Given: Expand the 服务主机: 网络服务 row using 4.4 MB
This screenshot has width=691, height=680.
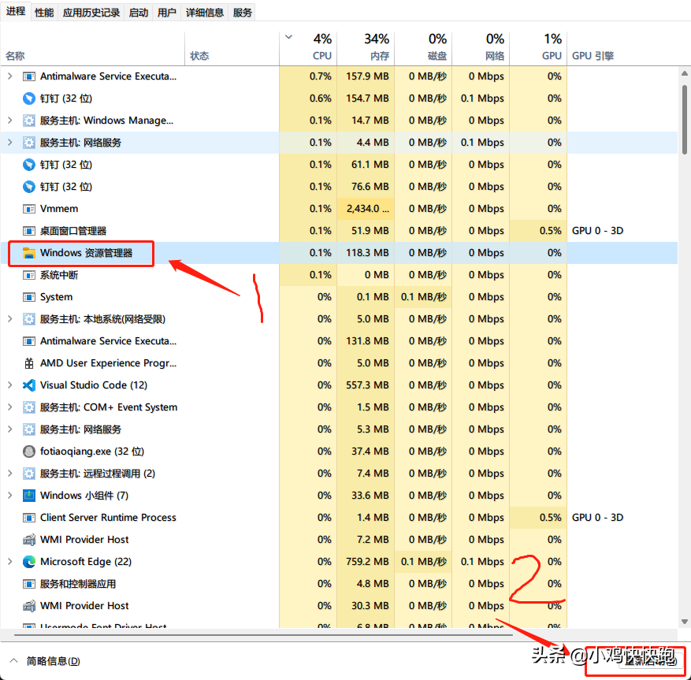Looking at the screenshot, I should pos(9,143).
